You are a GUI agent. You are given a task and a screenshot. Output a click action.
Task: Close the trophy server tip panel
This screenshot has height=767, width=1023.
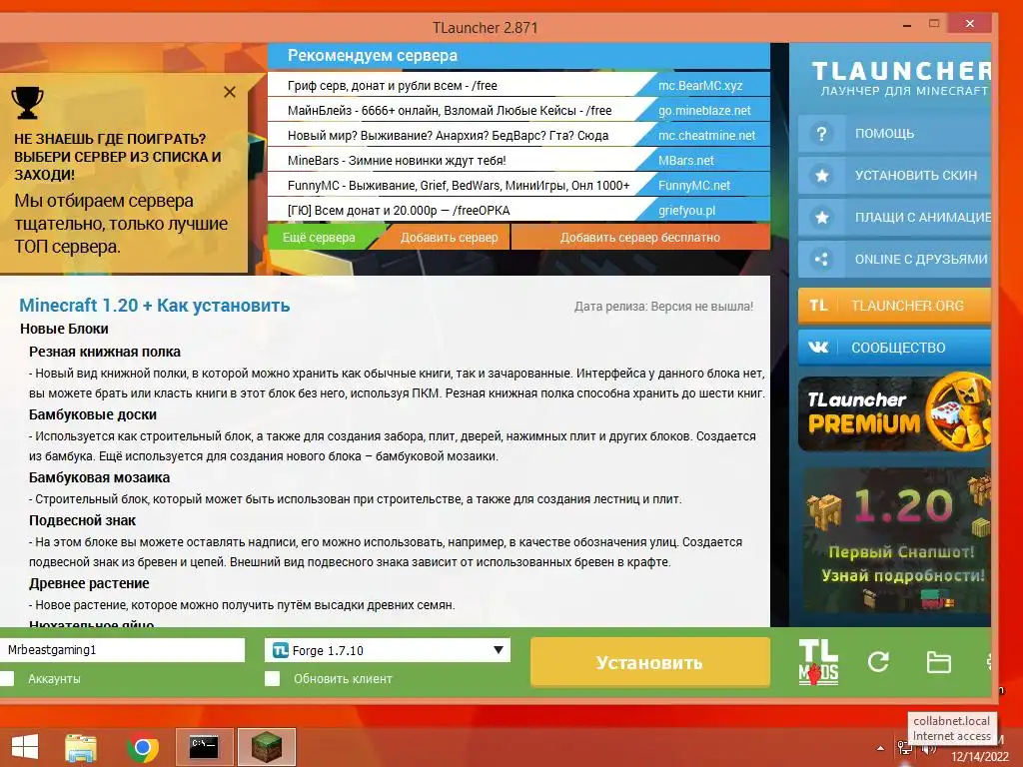[x=230, y=92]
